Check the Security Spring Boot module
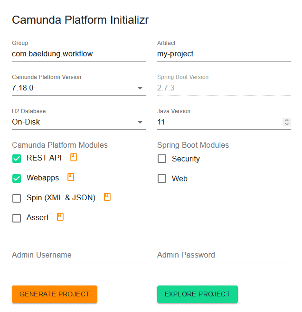Screen dimensions: 302x312 point(162,159)
